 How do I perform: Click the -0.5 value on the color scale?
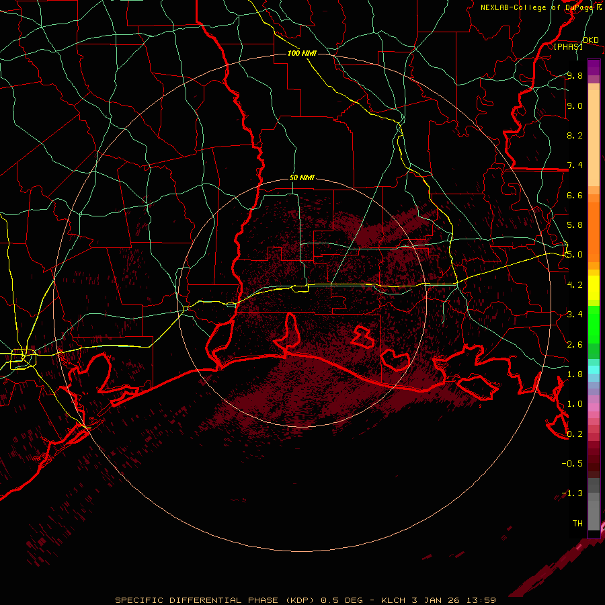[x=572, y=463]
